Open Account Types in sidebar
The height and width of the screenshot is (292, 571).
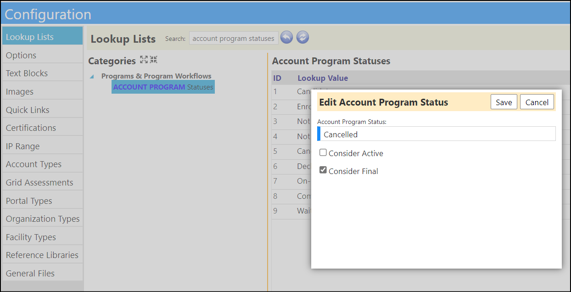[42, 164]
